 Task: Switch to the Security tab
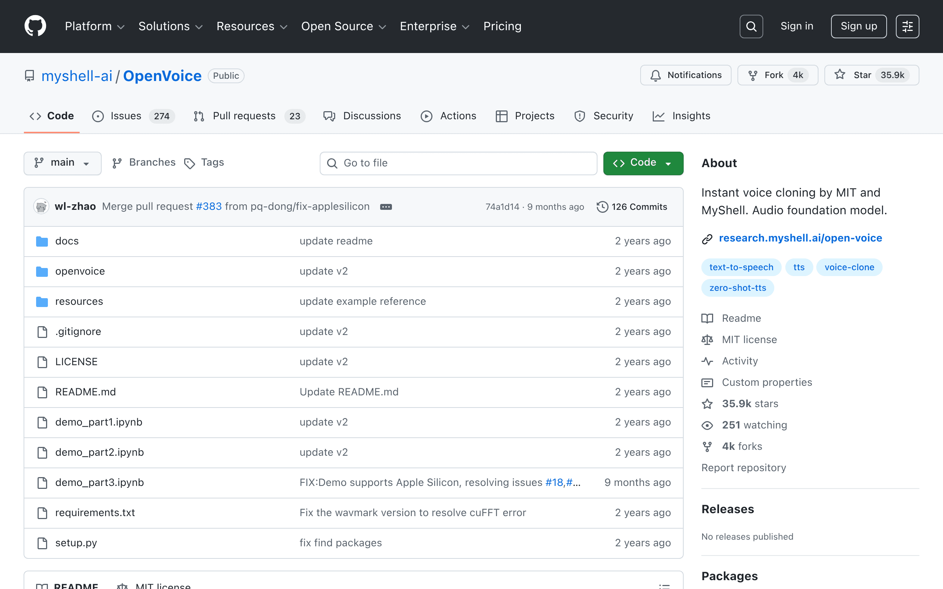[603, 116]
